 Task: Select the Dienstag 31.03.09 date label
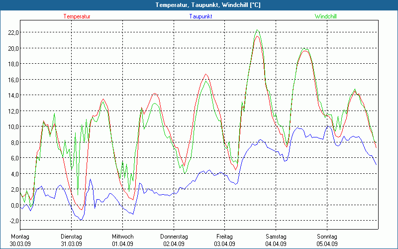click(x=71, y=240)
